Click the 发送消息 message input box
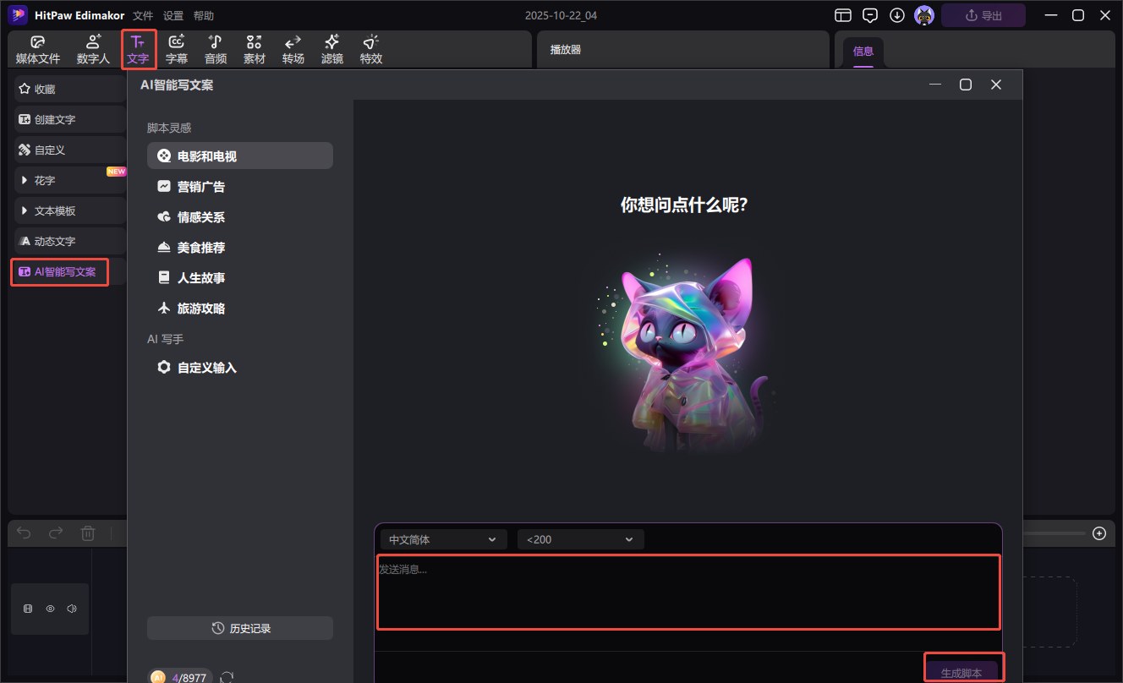 [x=687, y=592]
